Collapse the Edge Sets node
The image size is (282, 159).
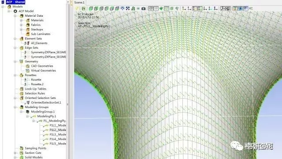(15, 48)
